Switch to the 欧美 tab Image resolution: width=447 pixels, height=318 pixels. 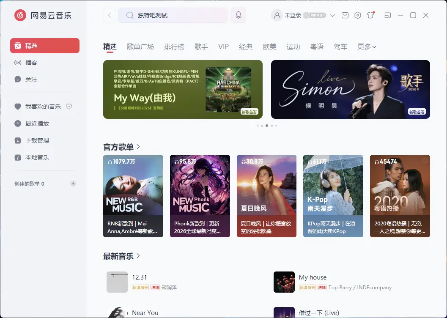click(269, 47)
